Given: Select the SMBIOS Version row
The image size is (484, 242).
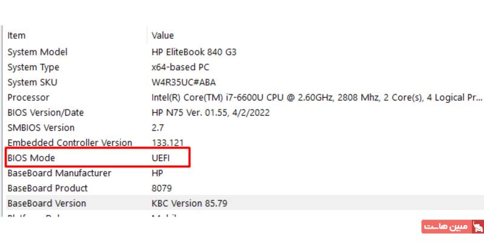Looking at the screenshot, I should click(x=41, y=128).
